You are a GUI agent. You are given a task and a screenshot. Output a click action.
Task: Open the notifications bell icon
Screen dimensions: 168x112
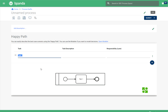tap(163, 3)
